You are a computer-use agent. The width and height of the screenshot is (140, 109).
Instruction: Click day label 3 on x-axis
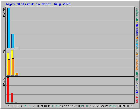(17, 106)
